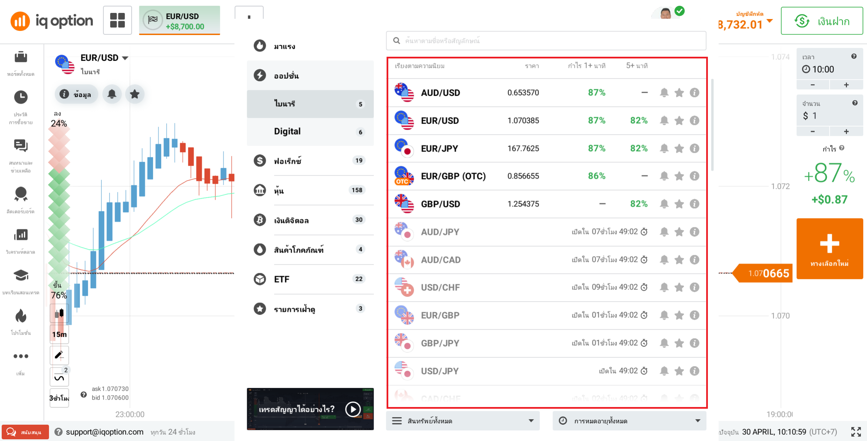Toggle alert bell for EUR/GBP row
This screenshot has height=441, width=867.
[x=664, y=315]
